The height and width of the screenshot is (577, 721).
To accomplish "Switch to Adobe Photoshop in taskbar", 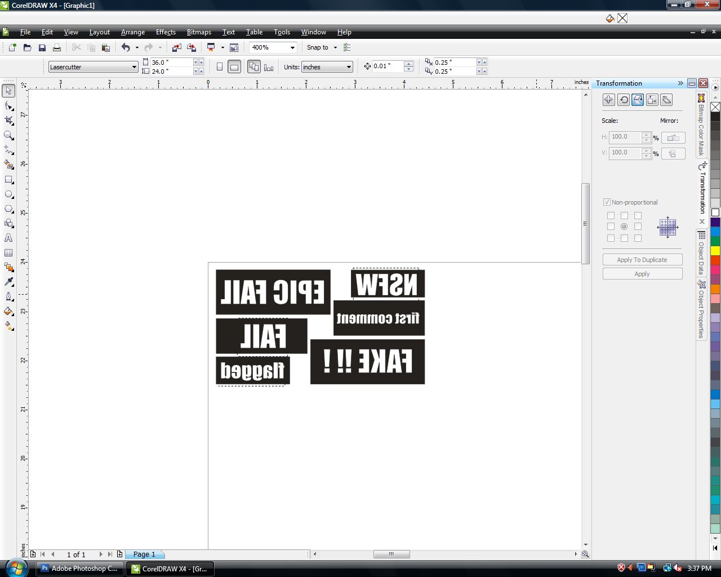I will pyautogui.click(x=79, y=569).
